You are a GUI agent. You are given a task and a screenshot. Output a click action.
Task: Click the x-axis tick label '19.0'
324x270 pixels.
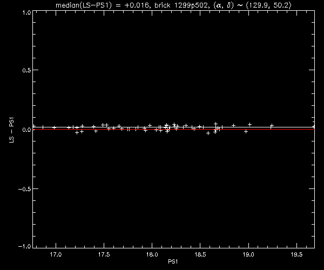(248, 254)
